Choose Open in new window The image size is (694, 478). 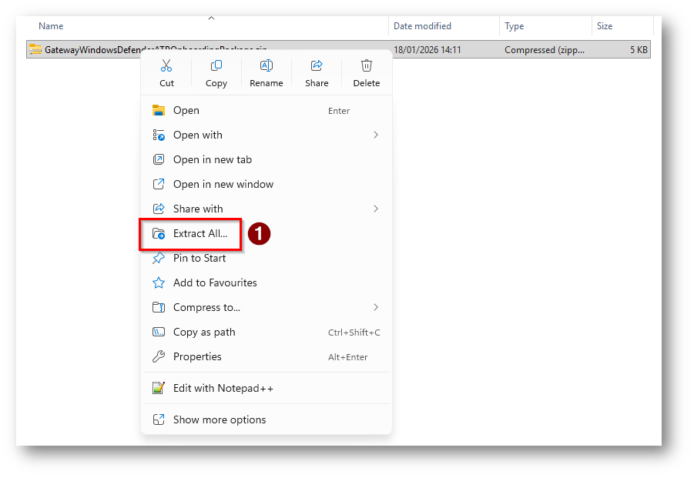223,185
